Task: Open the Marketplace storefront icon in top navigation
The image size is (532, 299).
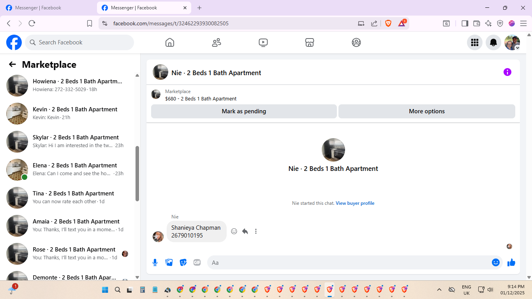Action: click(310, 42)
